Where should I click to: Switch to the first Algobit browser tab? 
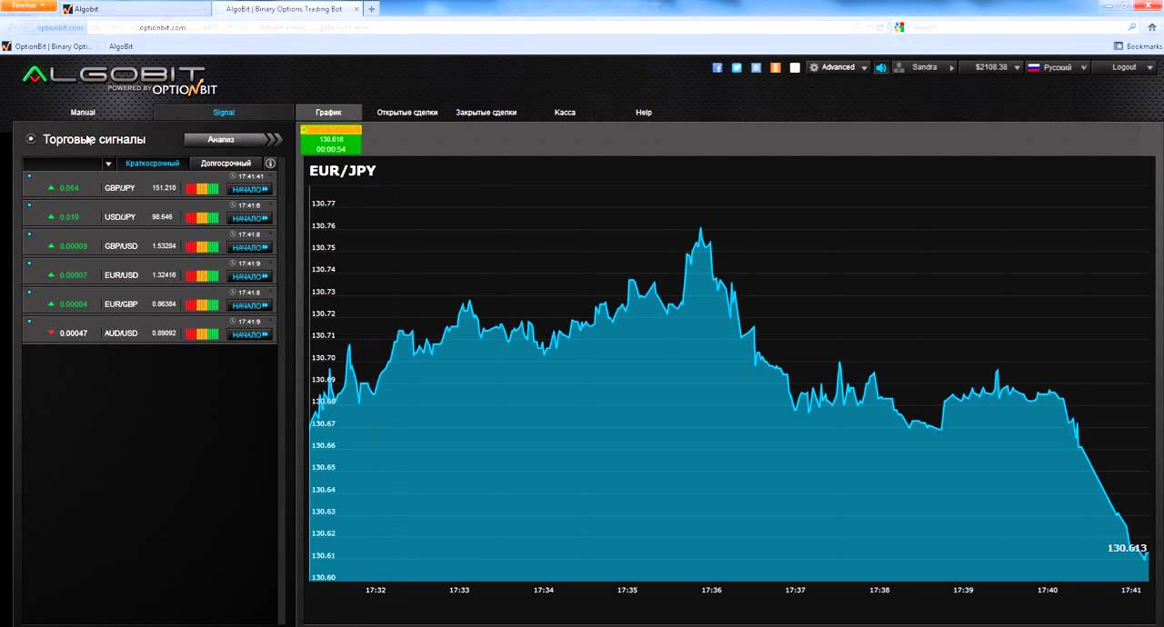tap(135, 8)
